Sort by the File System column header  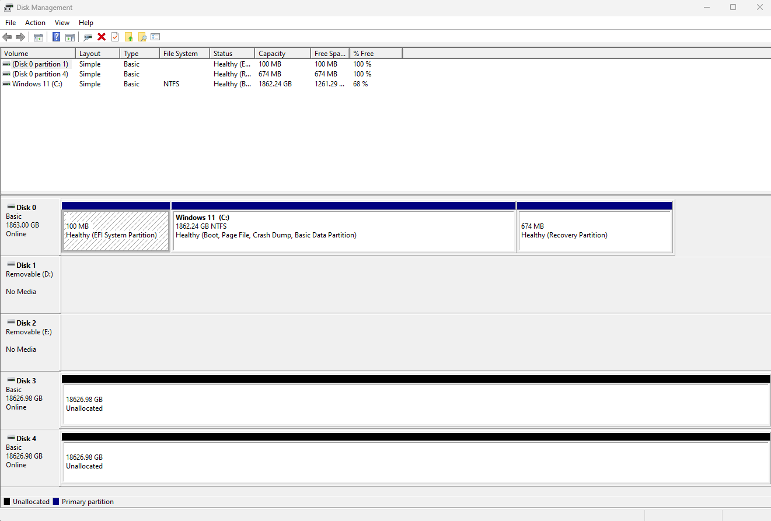184,54
